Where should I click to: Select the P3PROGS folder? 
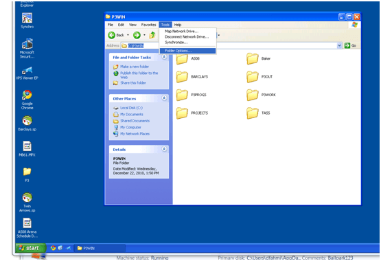coord(192,95)
